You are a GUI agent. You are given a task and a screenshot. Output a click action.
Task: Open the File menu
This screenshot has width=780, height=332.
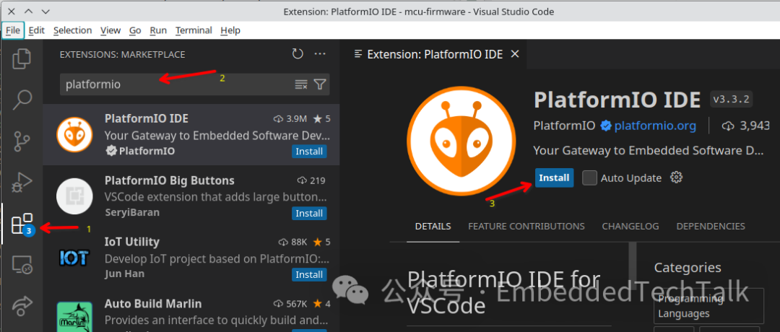pyautogui.click(x=13, y=30)
